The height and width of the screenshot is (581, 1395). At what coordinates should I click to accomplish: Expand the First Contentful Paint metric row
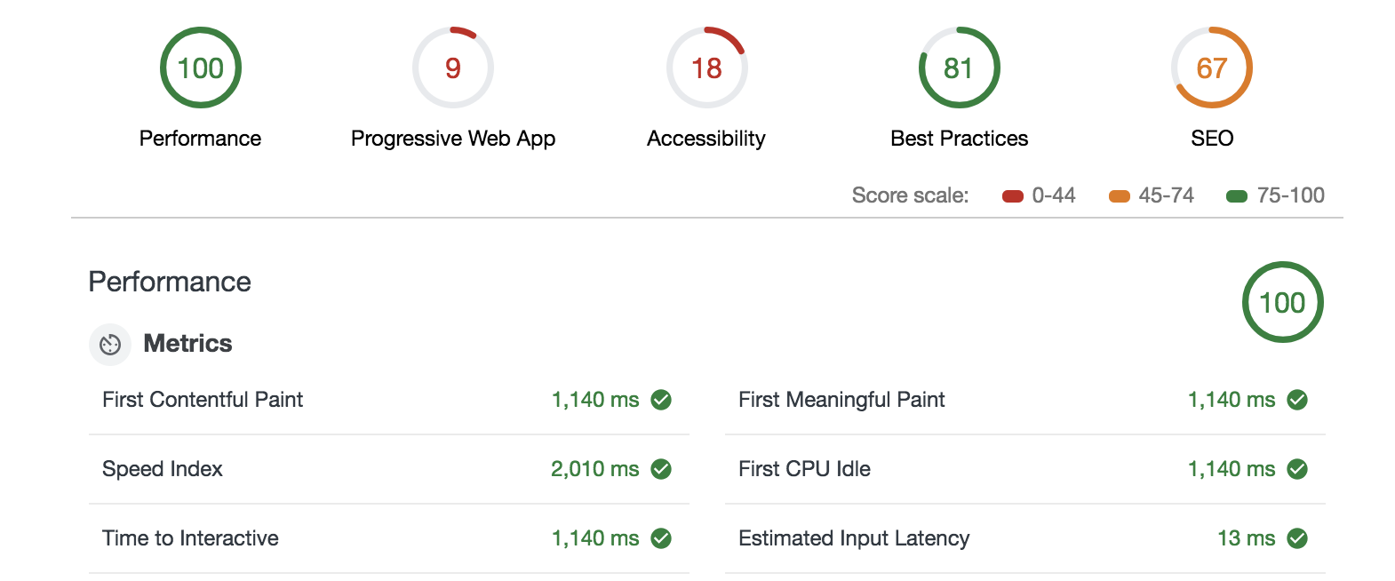point(203,400)
